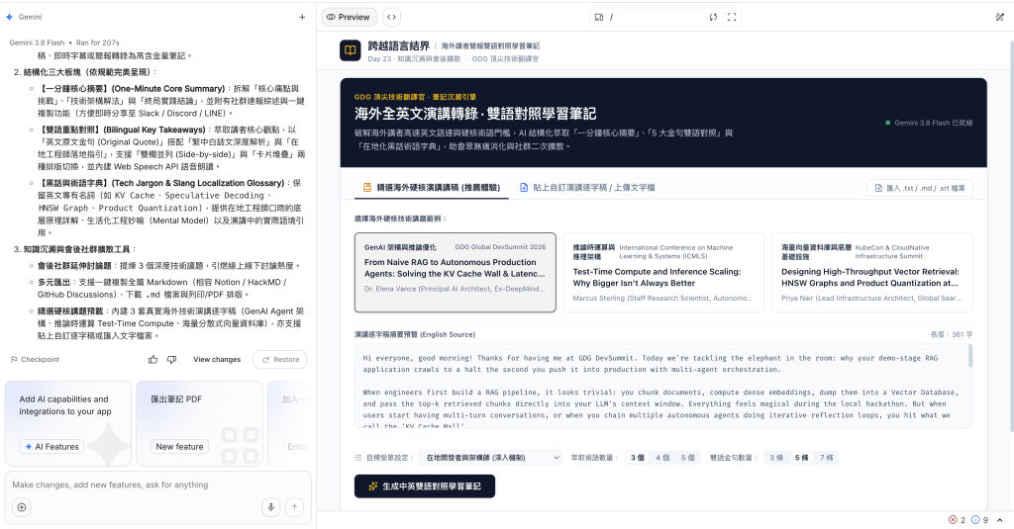Select the 貼上自訂演講逐字稿 tab
This screenshot has height=529, width=1014.
pyautogui.click(x=587, y=187)
